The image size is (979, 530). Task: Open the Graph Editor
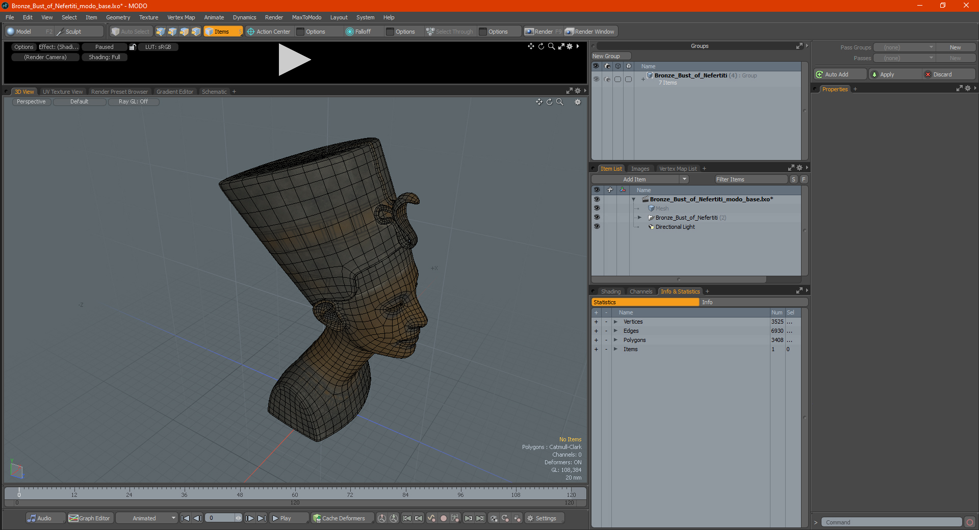(90, 518)
